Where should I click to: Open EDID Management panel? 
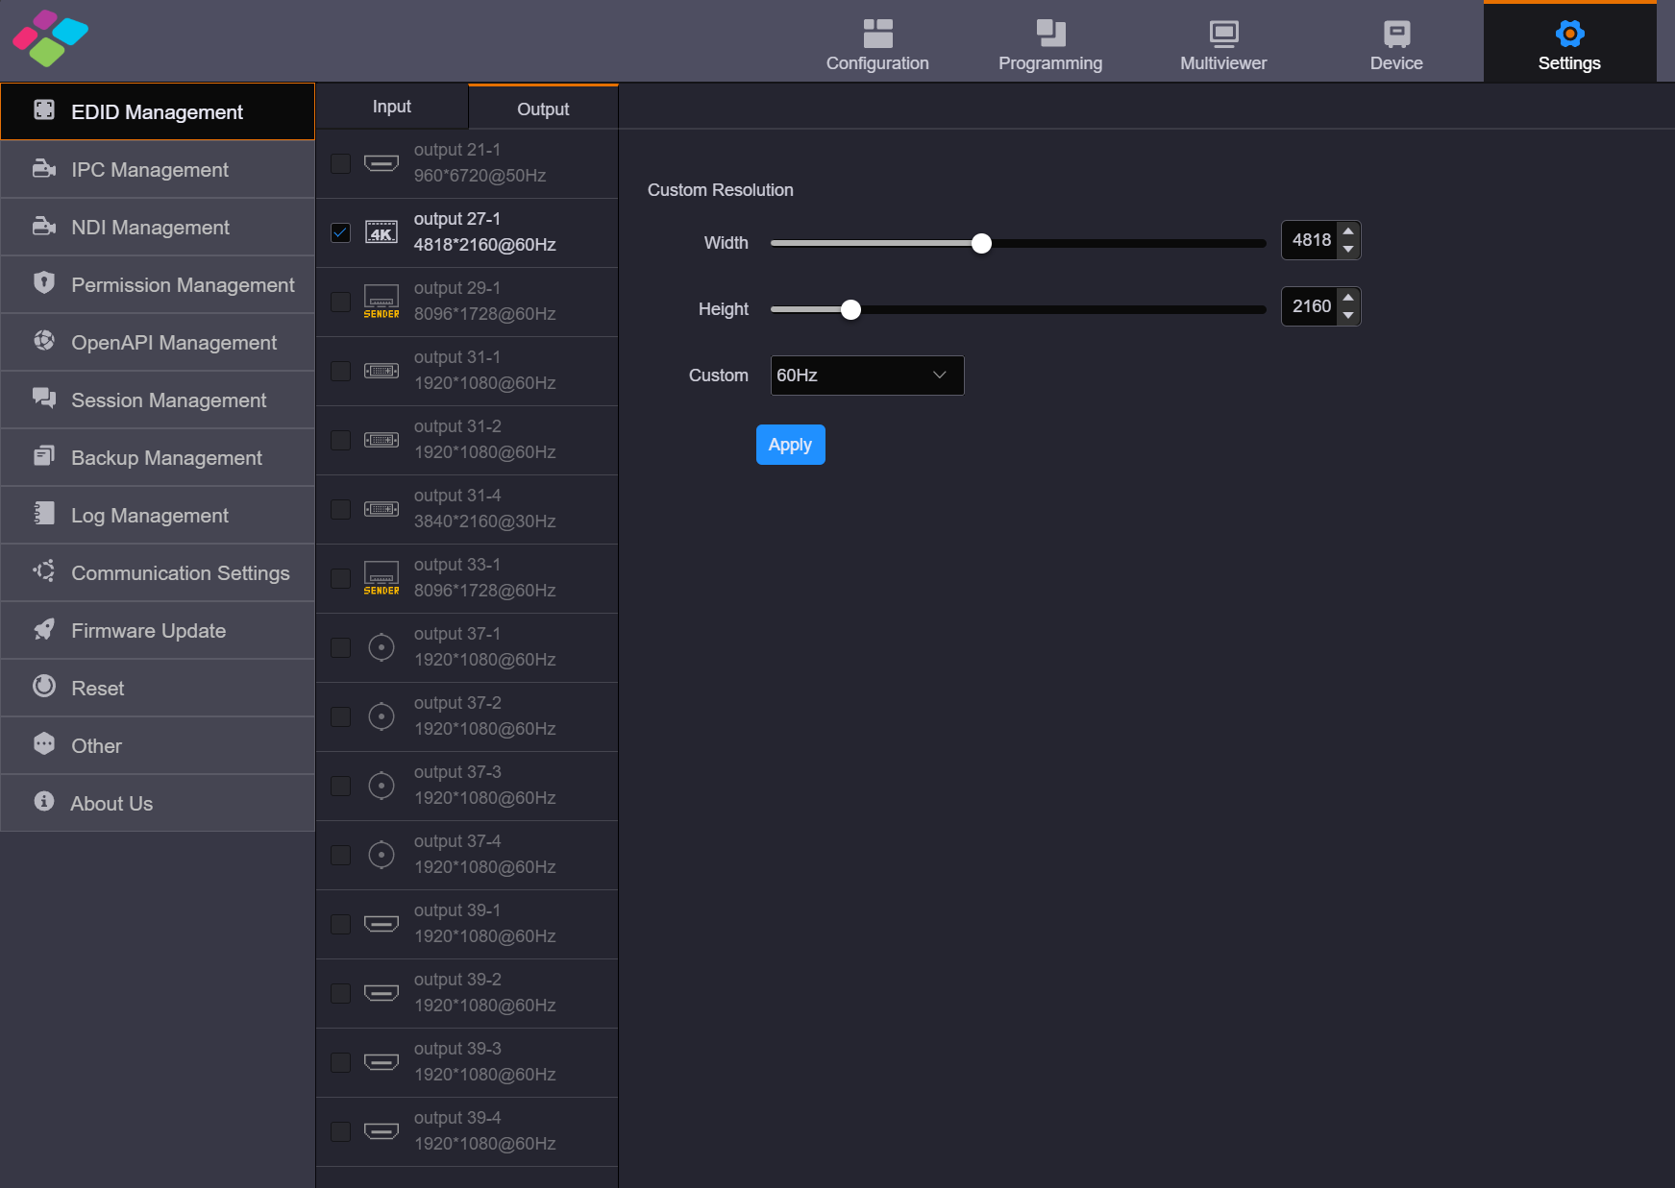pos(157,111)
